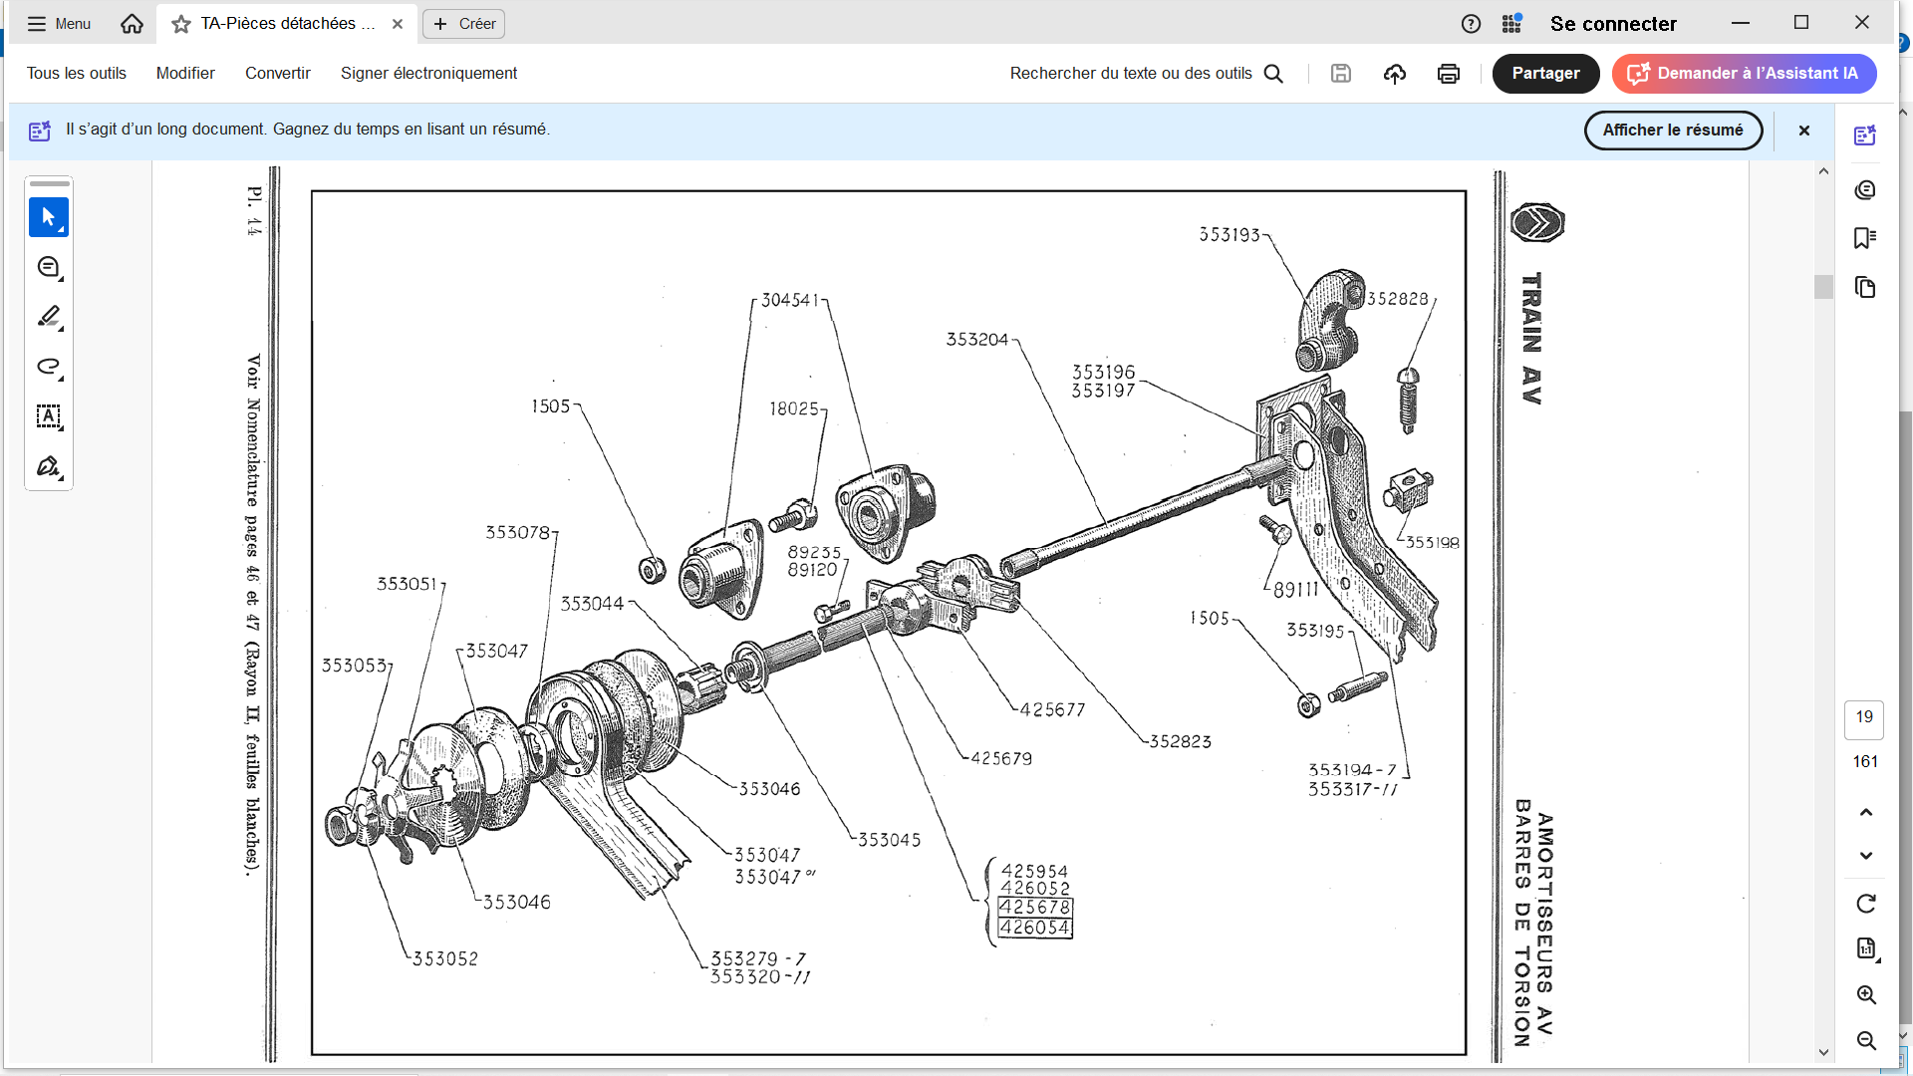This screenshot has height=1076, width=1913.
Task: Open the fill and sign tool
Action: coord(48,466)
